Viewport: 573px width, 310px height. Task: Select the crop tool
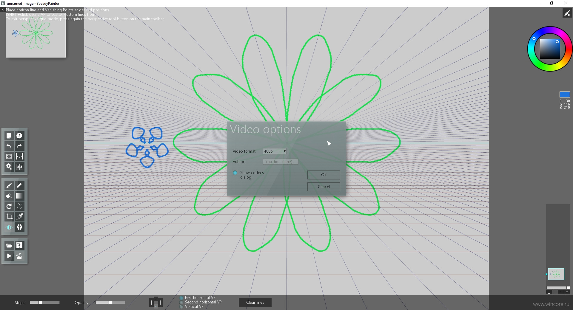[9, 217]
